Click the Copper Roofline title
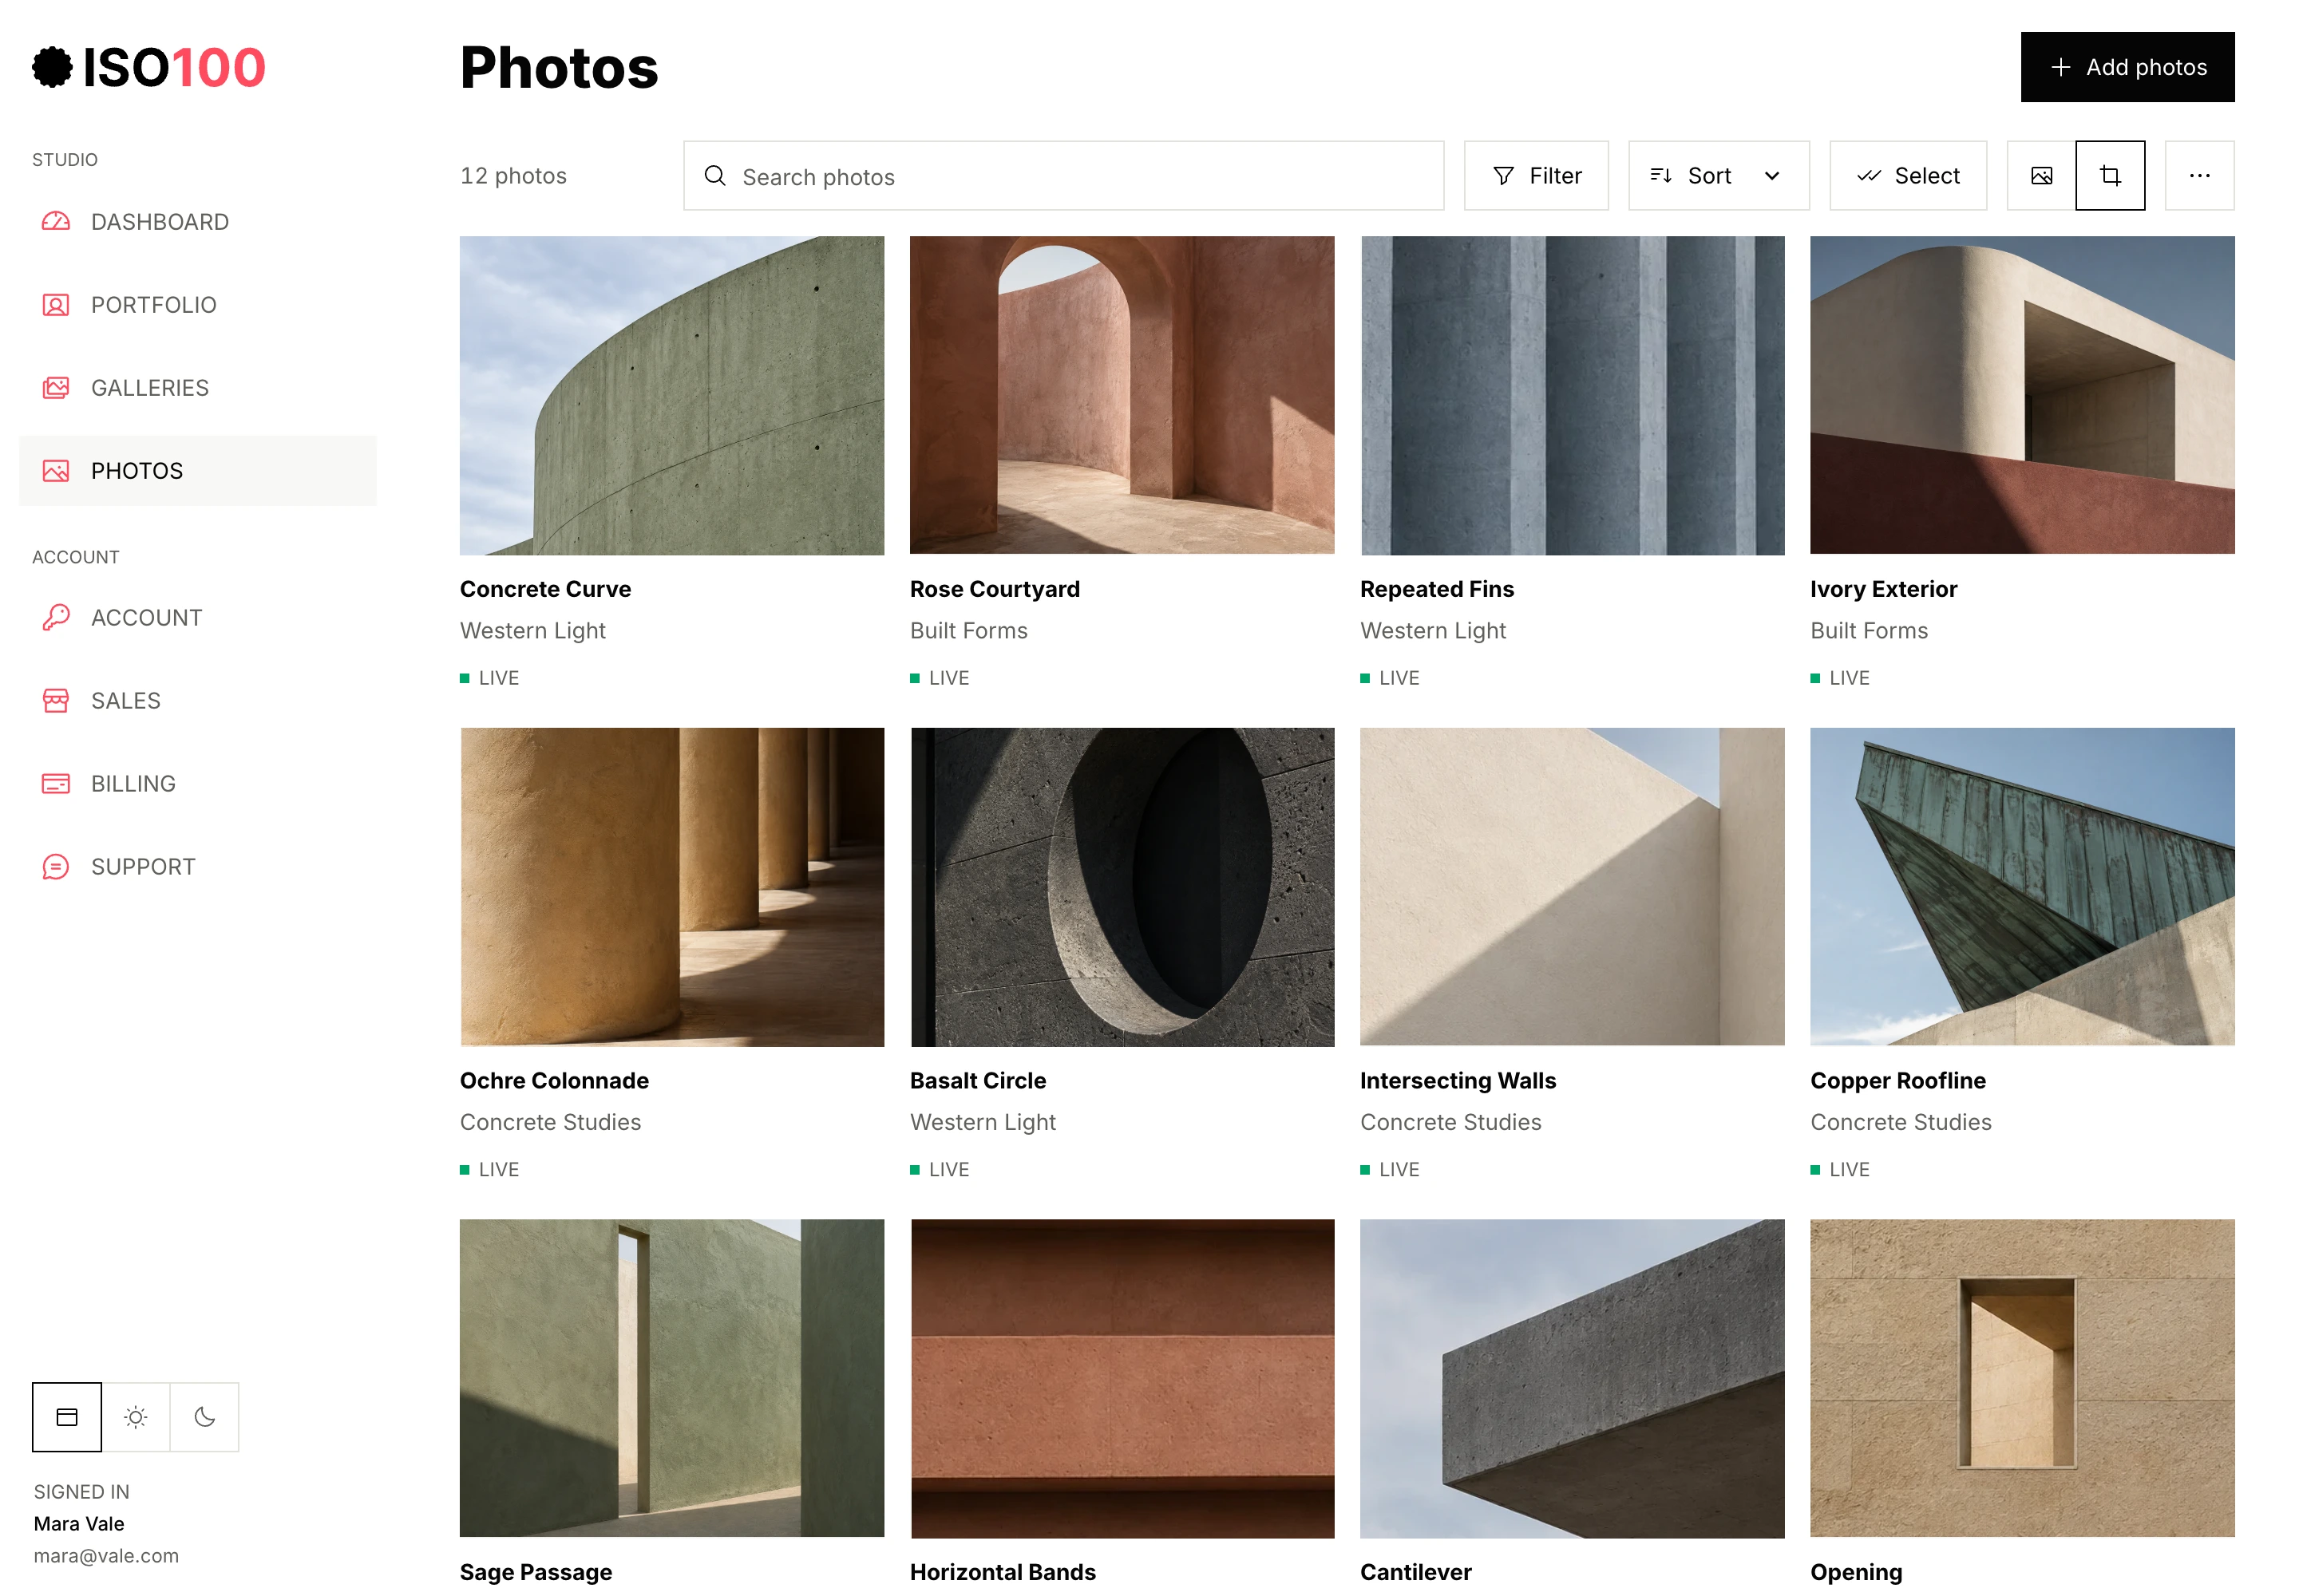The height and width of the screenshot is (1596, 2299). pos(1897,1081)
